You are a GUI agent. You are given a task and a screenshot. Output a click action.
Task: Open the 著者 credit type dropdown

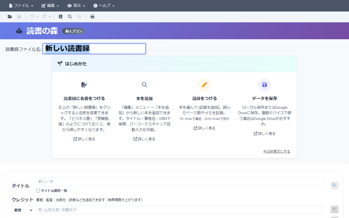coord(22,210)
